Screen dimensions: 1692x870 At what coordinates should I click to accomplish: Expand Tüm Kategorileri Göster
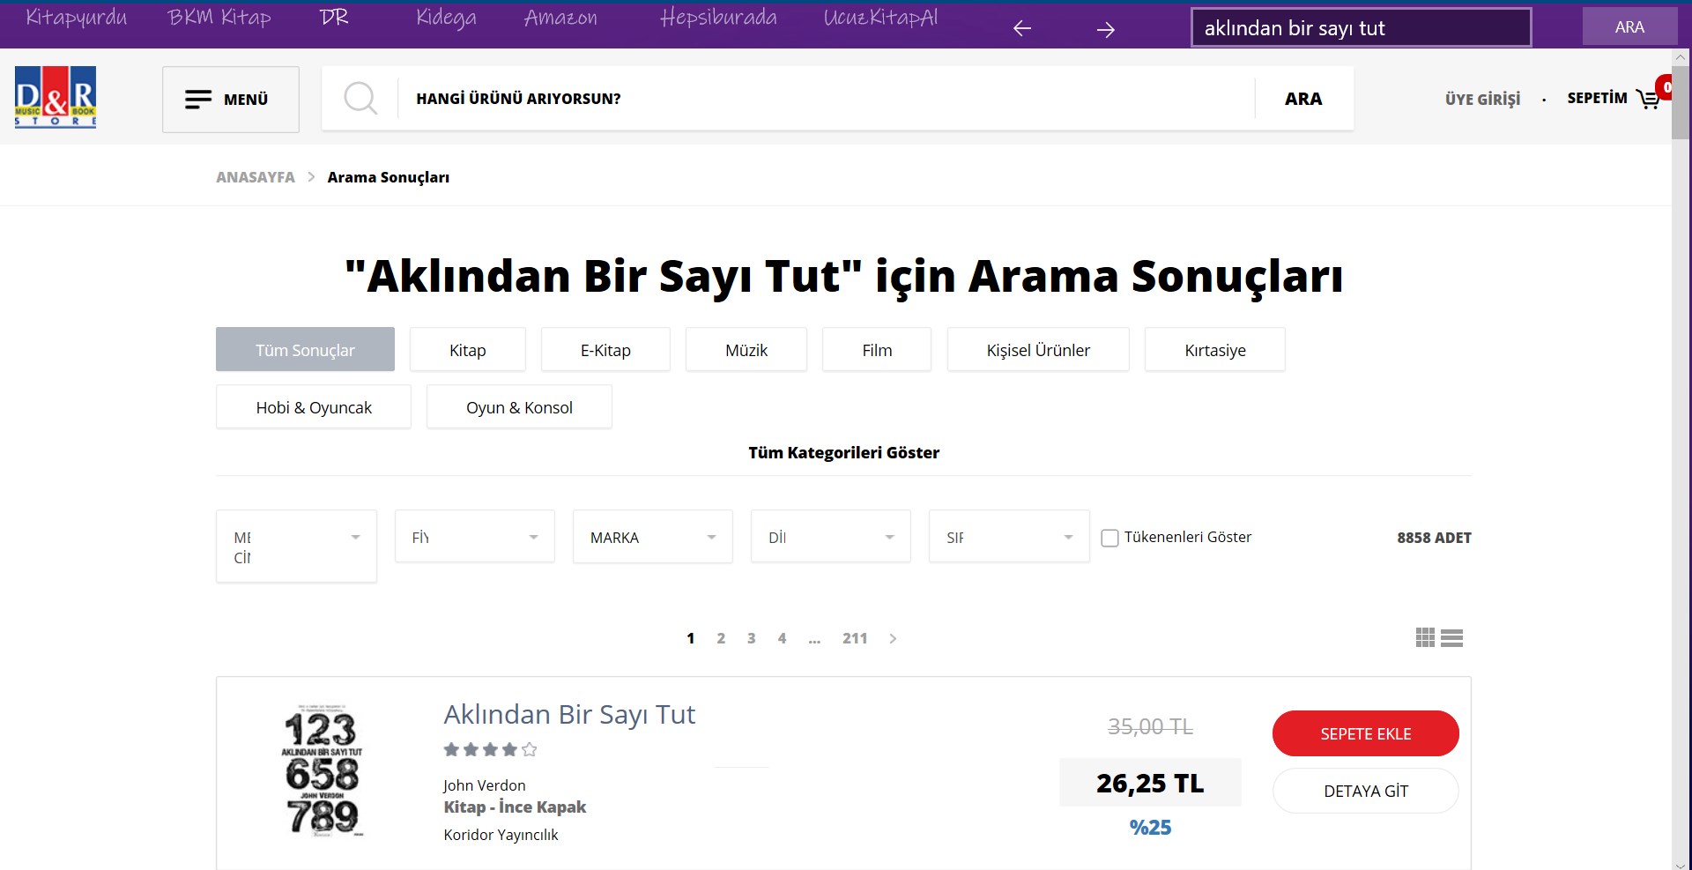coord(843,452)
